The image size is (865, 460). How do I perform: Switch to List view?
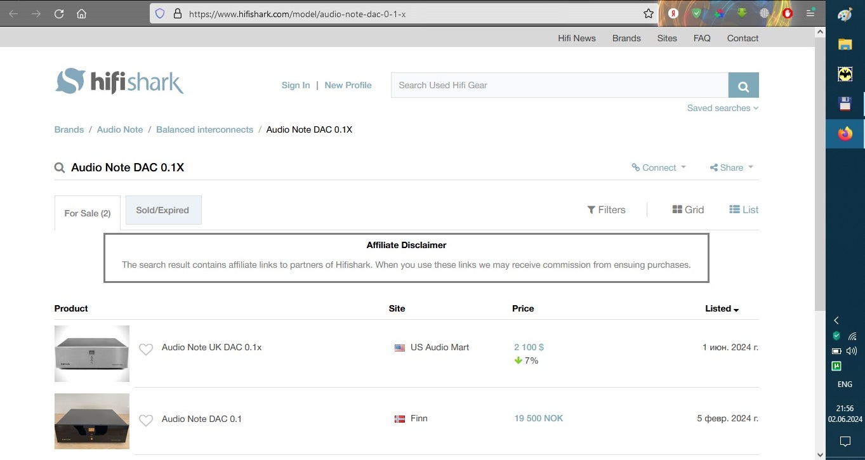tap(744, 209)
